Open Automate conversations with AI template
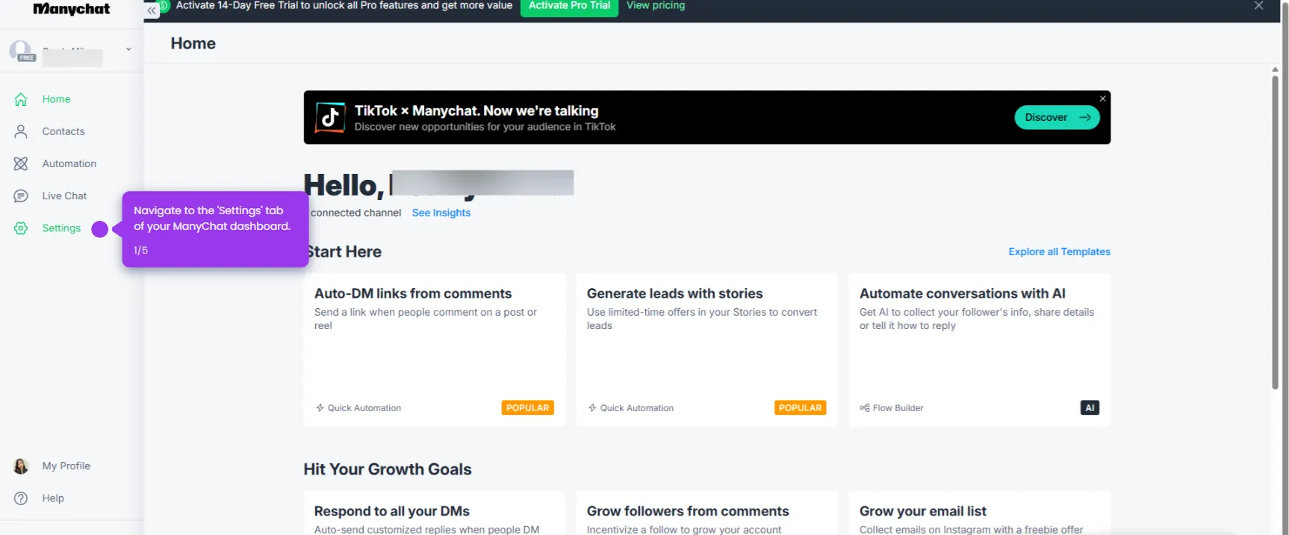 pyautogui.click(x=979, y=350)
